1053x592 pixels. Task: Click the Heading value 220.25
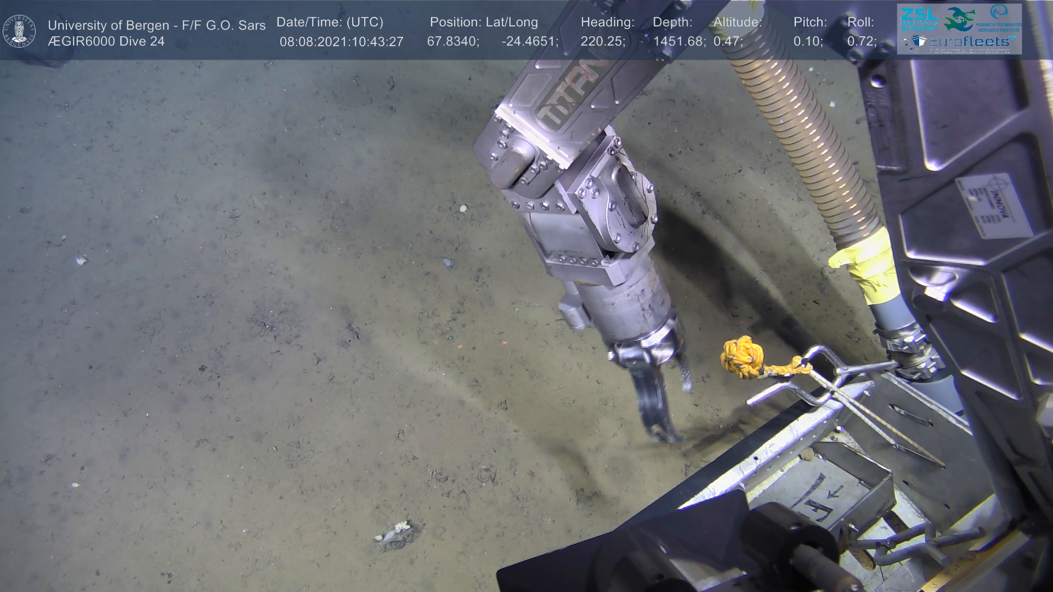click(602, 42)
